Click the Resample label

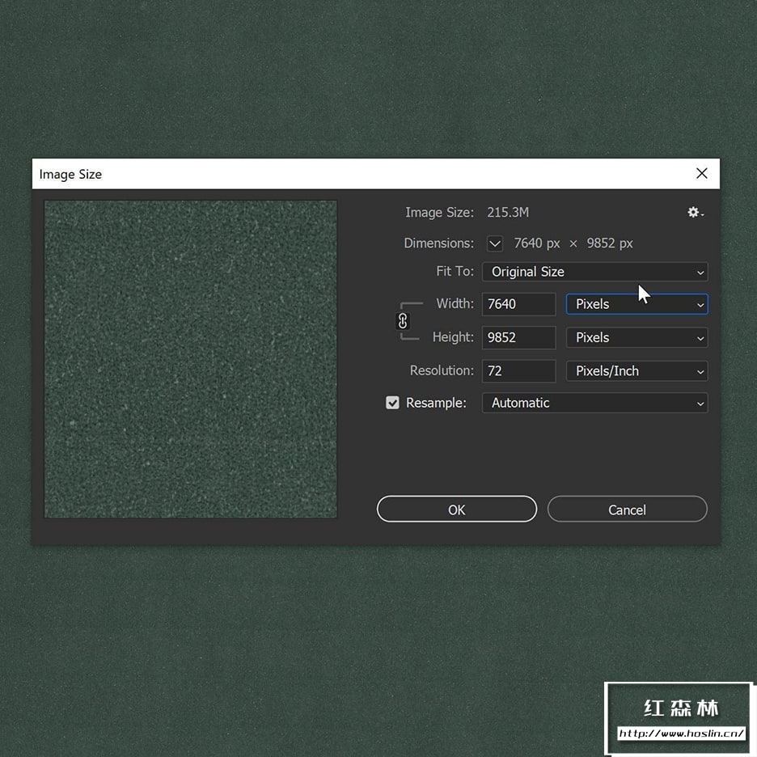click(x=436, y=403)
